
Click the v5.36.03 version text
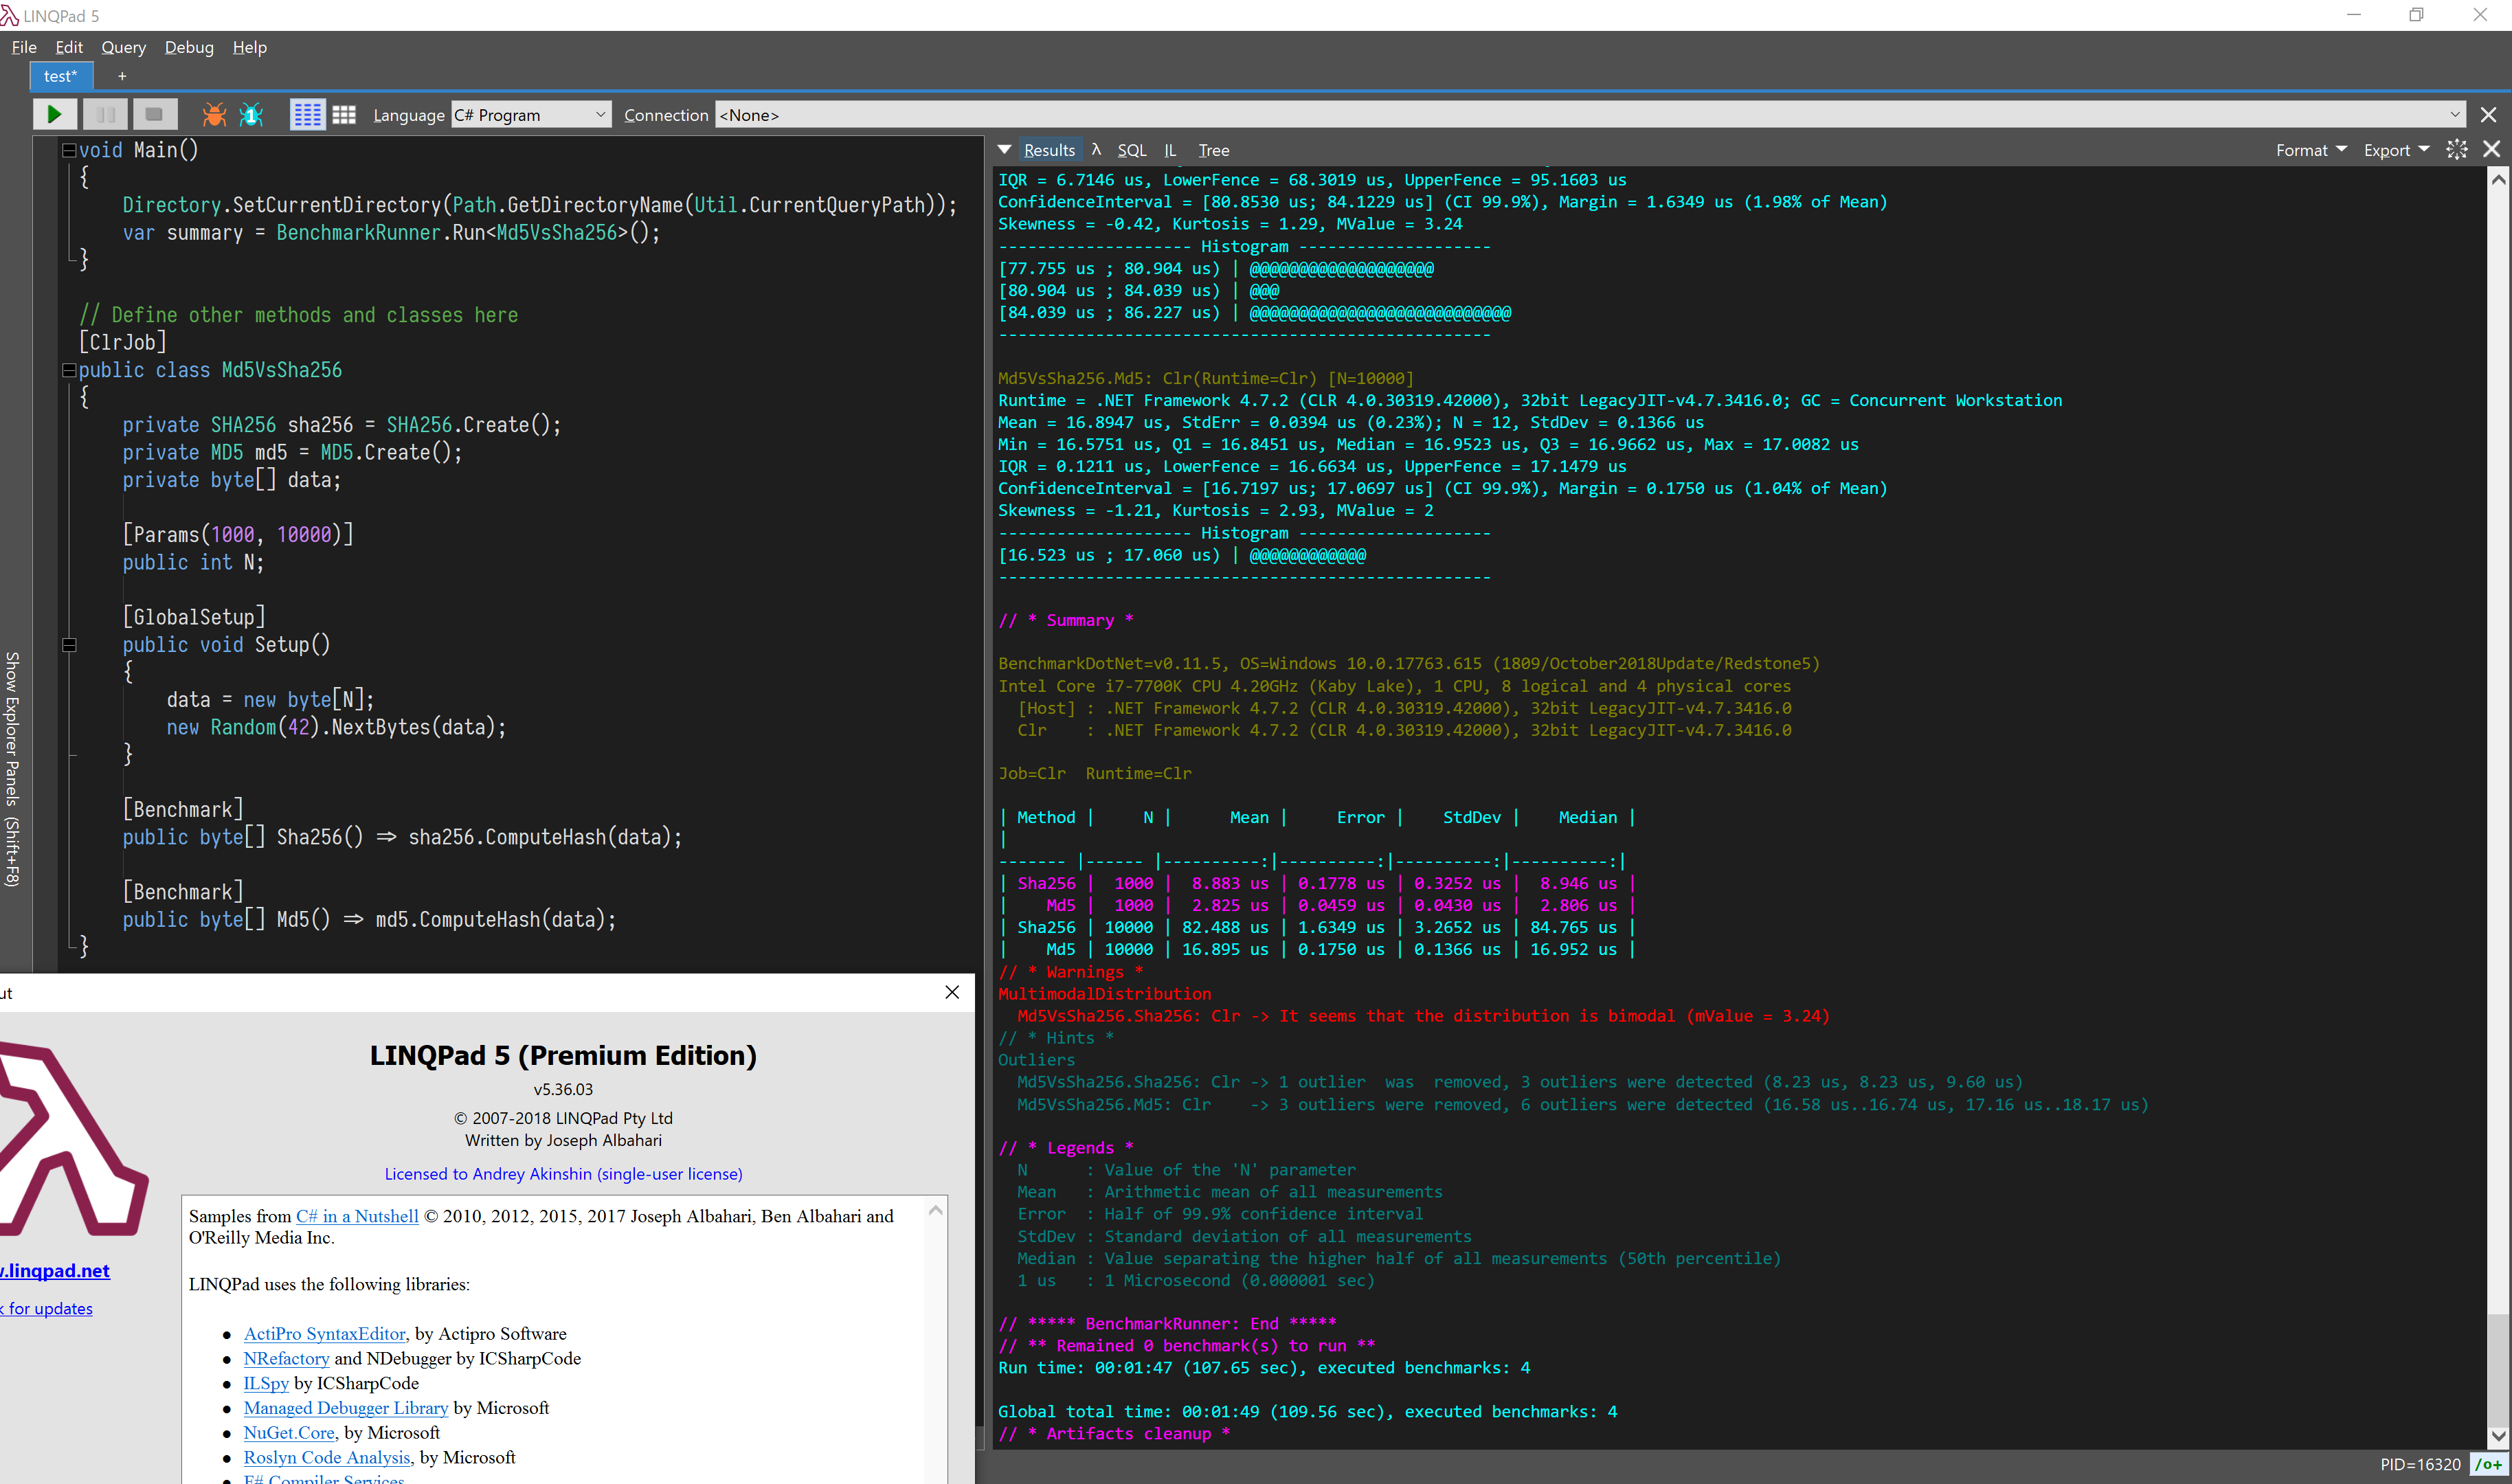click(x=563, y=1089)
